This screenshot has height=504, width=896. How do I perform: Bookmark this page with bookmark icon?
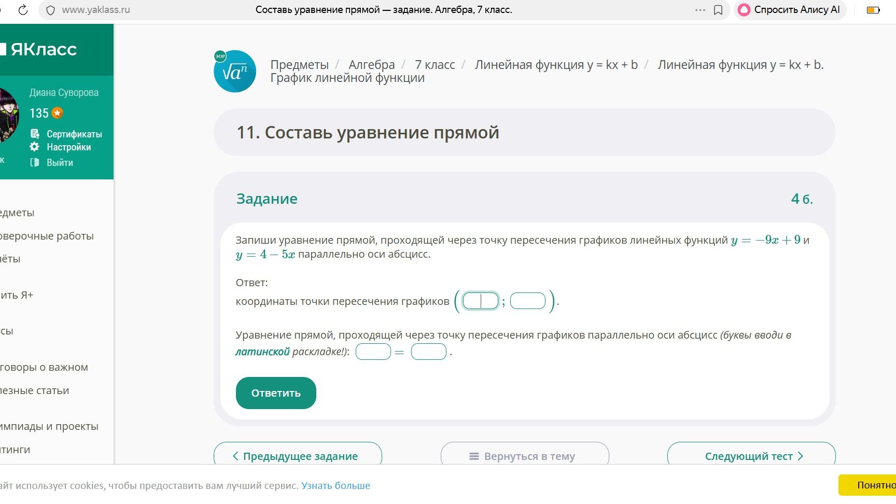tap(718, 10)
